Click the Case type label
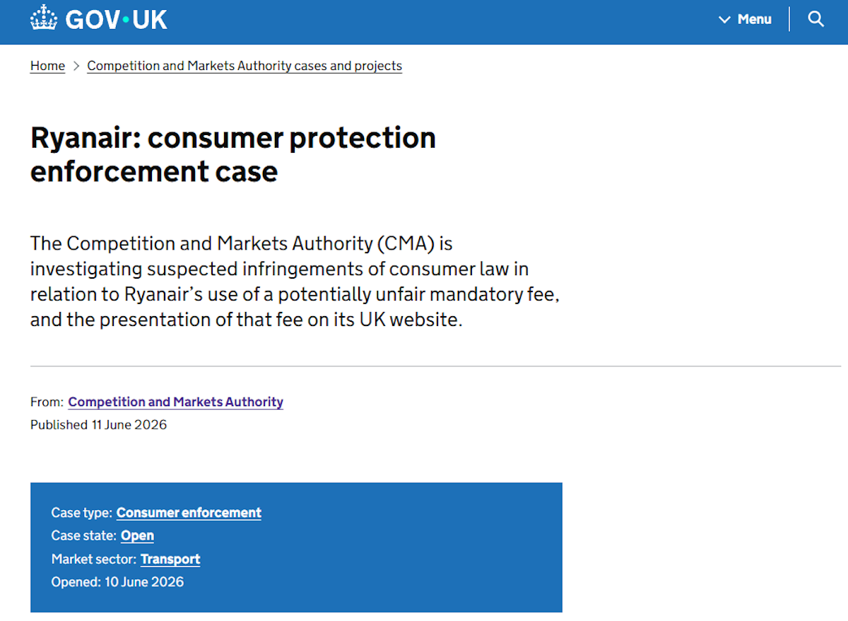Screen dimensions: 848x621 click(82, 513)
